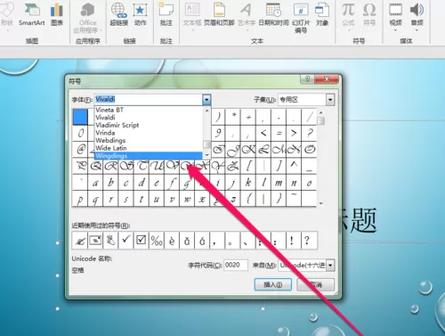Select lowercase b in the symbol grid

111,182
